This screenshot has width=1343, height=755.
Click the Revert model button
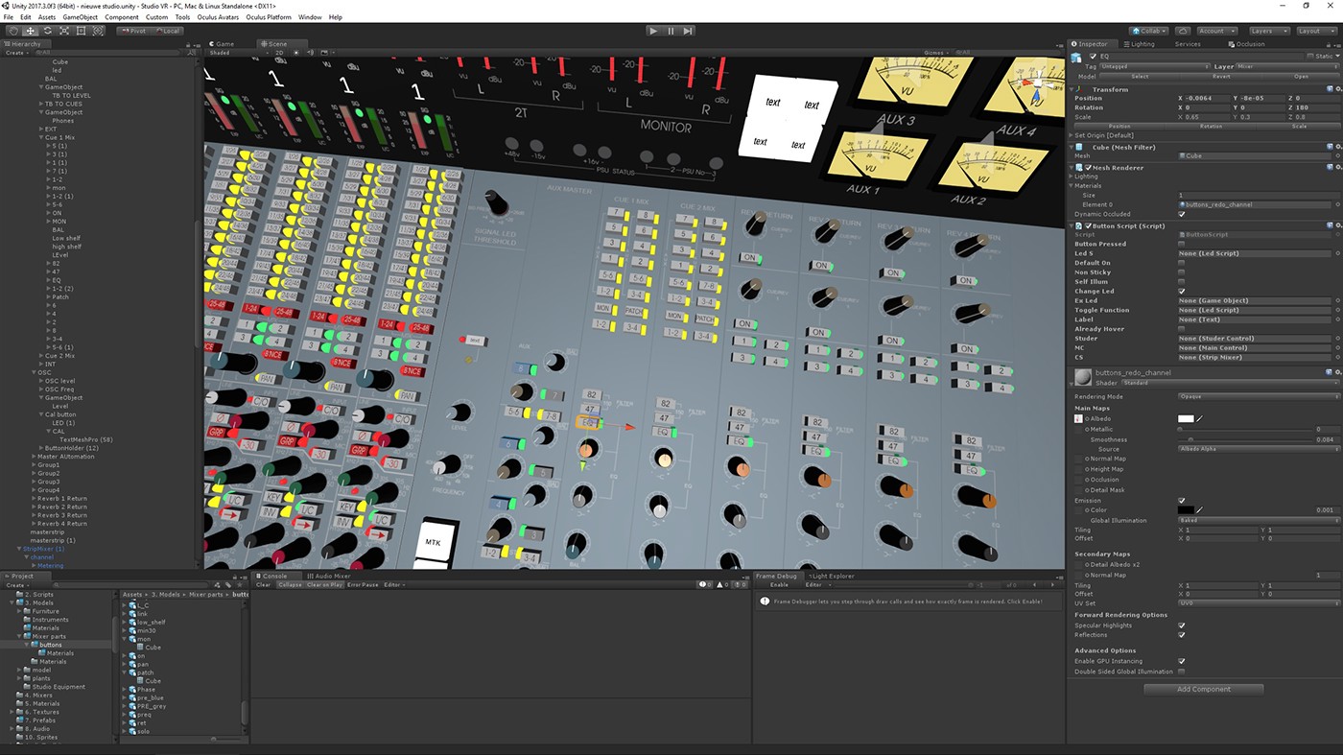point(1221,76)
